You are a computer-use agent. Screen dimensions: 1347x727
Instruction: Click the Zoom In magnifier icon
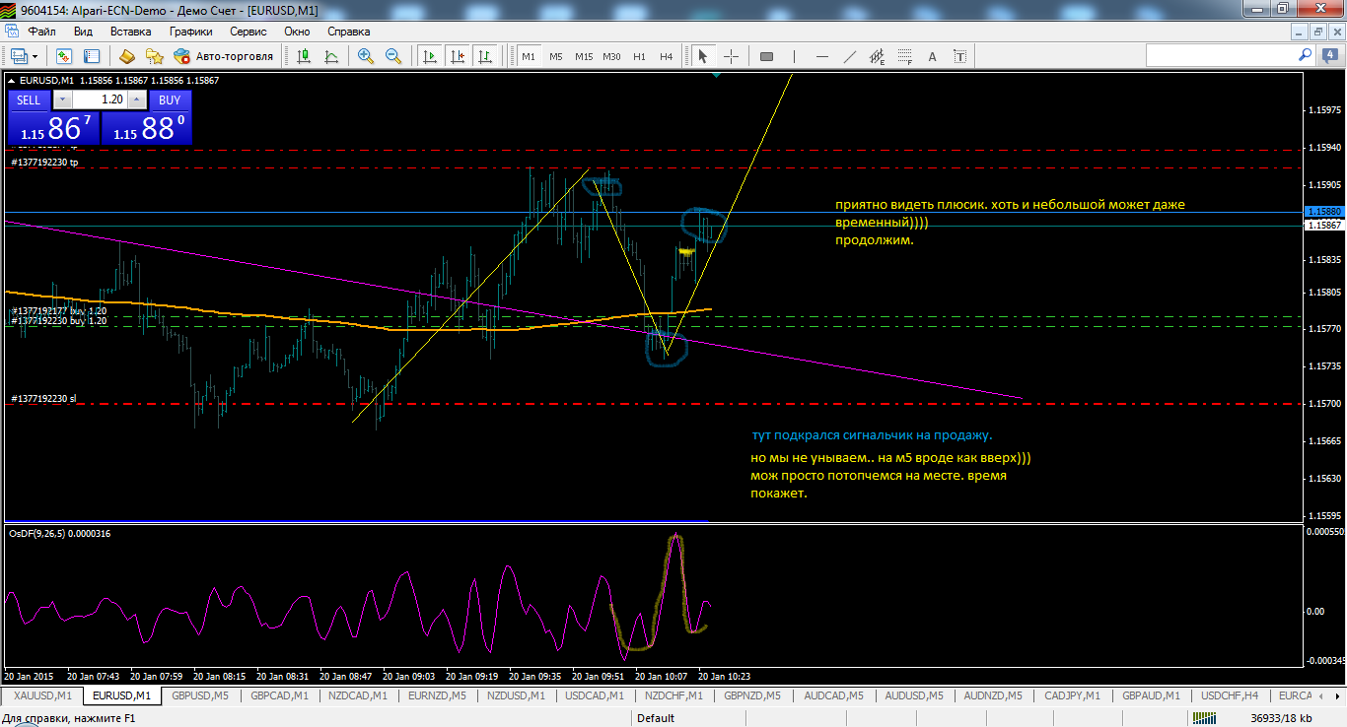[x=366, y=56]
